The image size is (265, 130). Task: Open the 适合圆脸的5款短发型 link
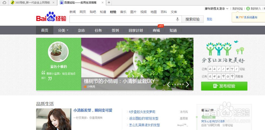point(144,118)
